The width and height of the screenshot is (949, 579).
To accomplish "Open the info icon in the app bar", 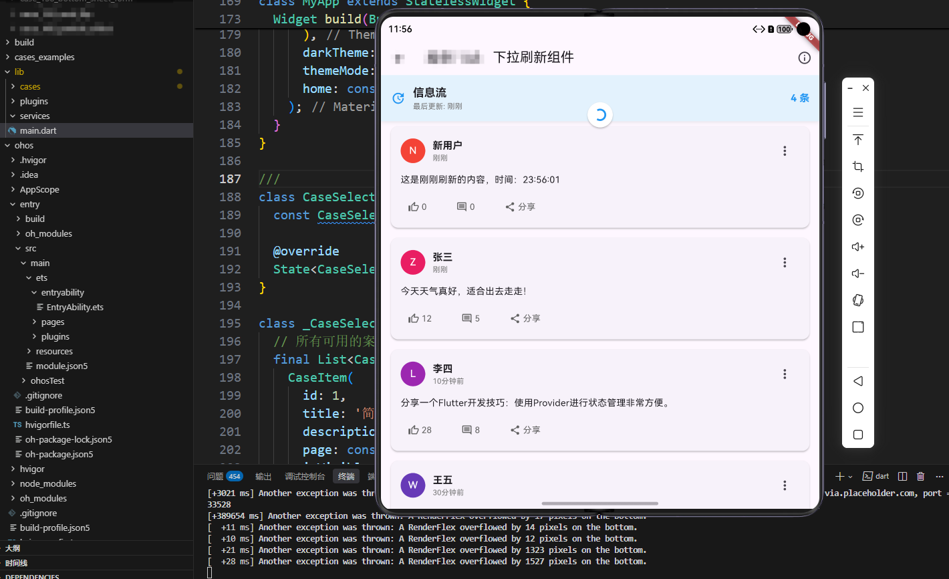I will pos(804,57).
